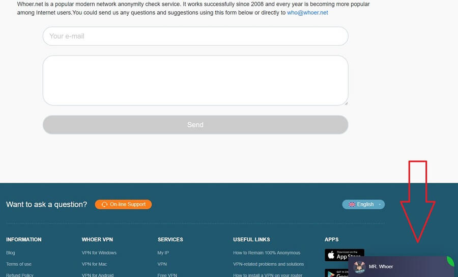458x277 pixels.
Task: Click the gray Send button
Action: click(195, 125)
